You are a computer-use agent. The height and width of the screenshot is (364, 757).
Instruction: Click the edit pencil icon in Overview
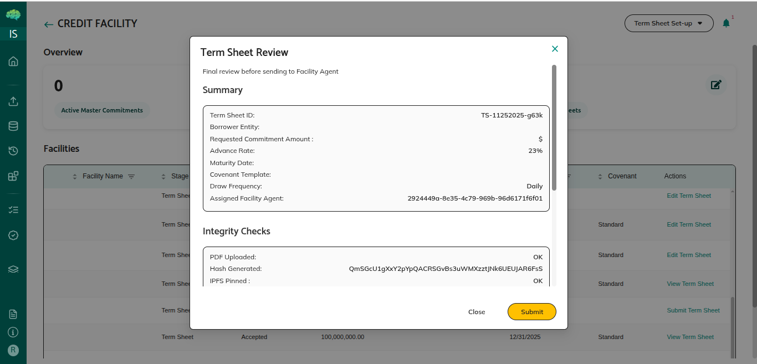pyautogui.click(x=716, y=85)
